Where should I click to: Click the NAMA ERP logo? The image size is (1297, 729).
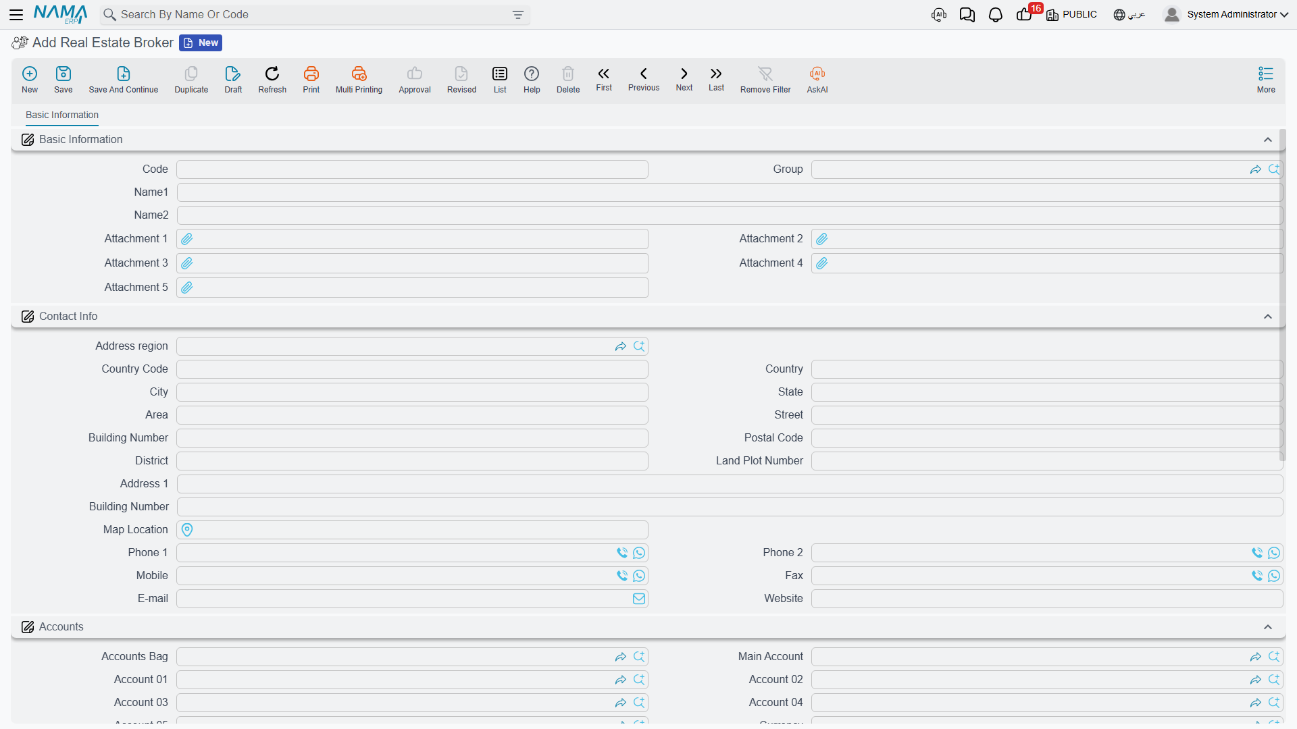[x=60, y=14]
